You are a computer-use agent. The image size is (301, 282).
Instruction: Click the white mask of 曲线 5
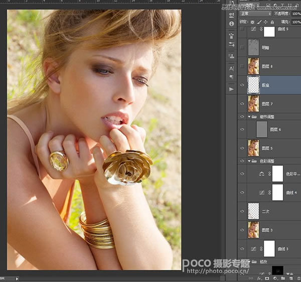269,32
